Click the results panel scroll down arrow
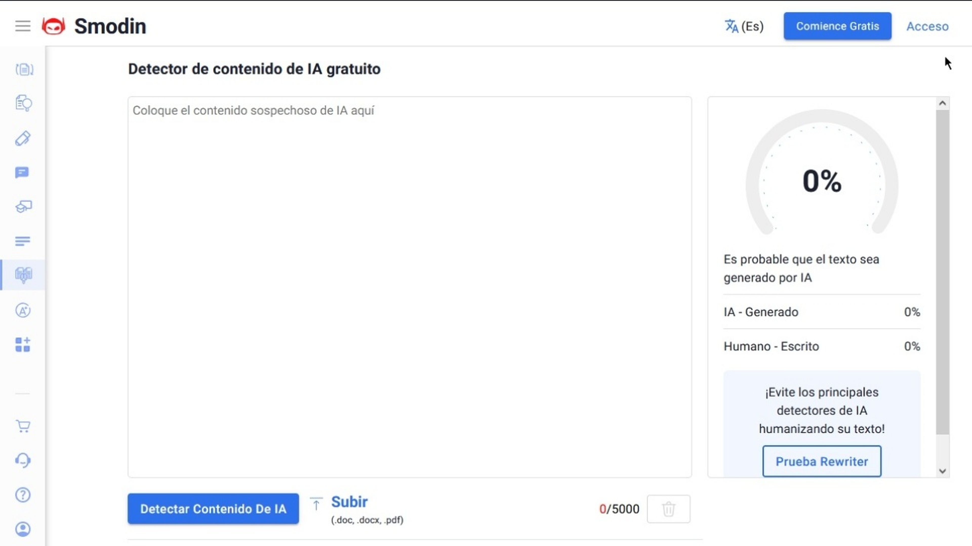Viewport: 972px width, 546px height. [x=943, y=471]
